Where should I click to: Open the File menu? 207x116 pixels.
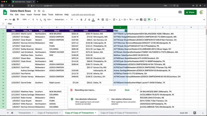pyautogui.click(x=12, y=15)
